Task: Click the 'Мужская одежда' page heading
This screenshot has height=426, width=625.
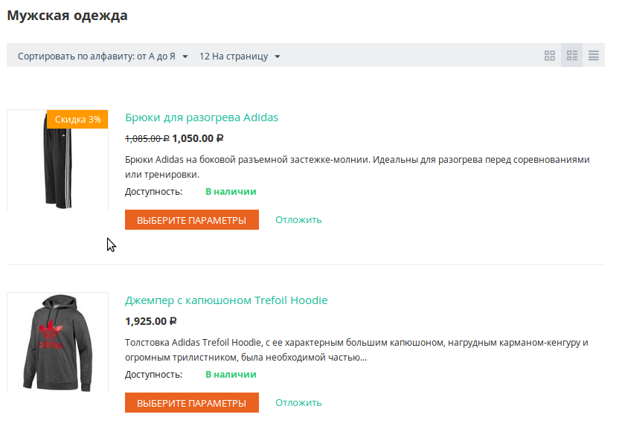Action: (x=68, y=16)
